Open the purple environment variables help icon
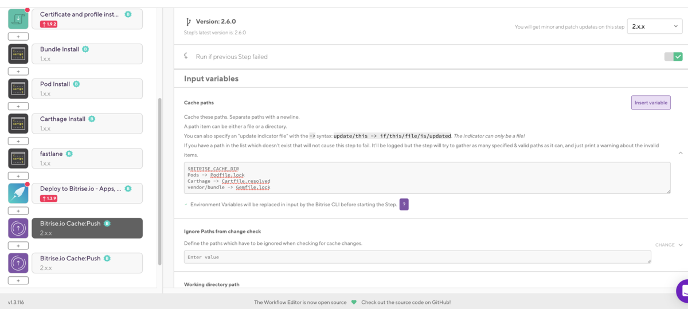688x309 pixels. (x=404, y=205)
